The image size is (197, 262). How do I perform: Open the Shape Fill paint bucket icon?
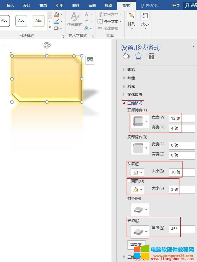[57, 14]
